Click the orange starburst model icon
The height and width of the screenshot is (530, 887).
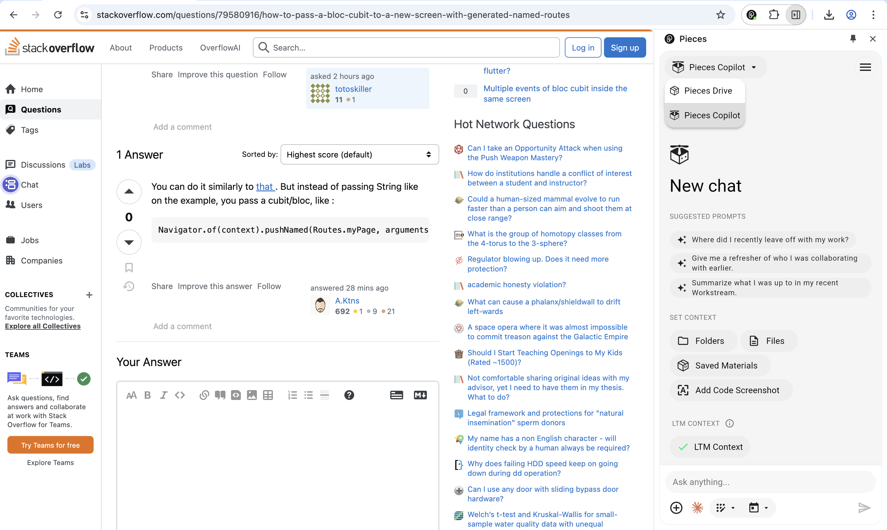click(698, 508)
